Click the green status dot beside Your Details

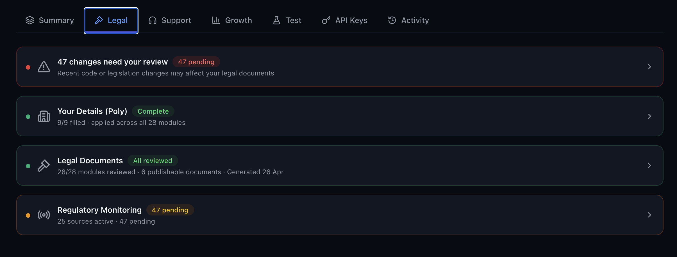tap(28, 116)
